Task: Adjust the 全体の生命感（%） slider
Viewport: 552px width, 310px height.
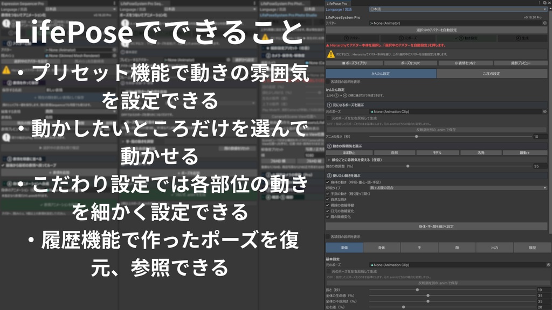Action: coord(452,296)
